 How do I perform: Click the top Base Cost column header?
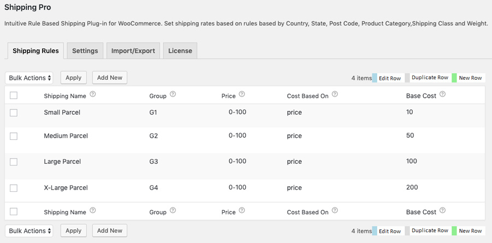pos(421,96)
